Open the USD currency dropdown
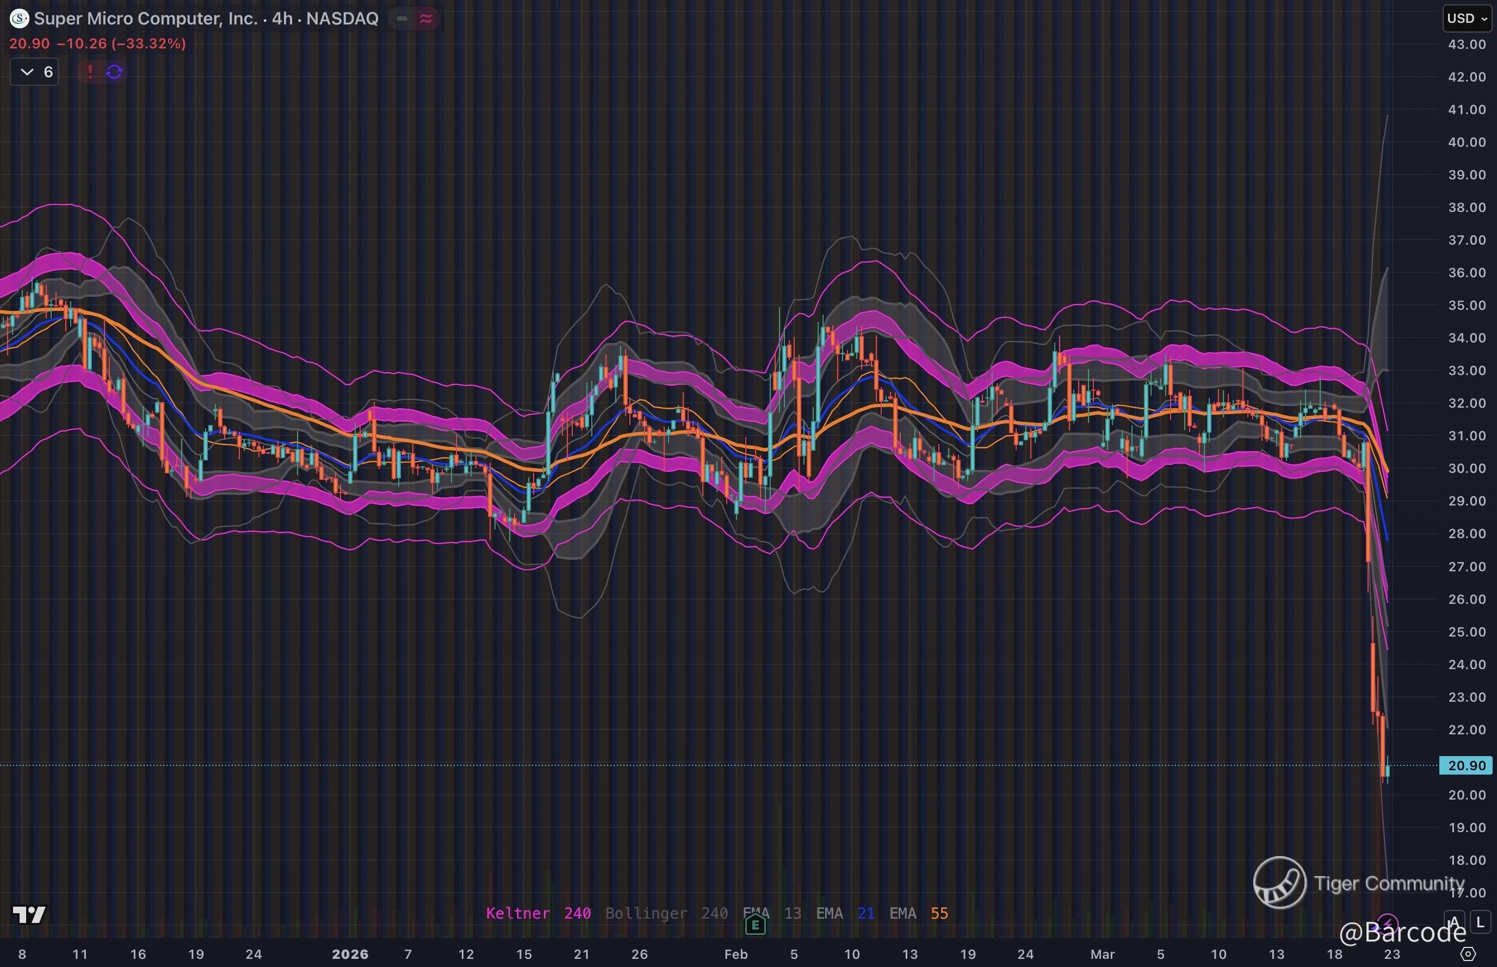Image resolution: width=1497 pixels, height=967 pixels. 1467,18
